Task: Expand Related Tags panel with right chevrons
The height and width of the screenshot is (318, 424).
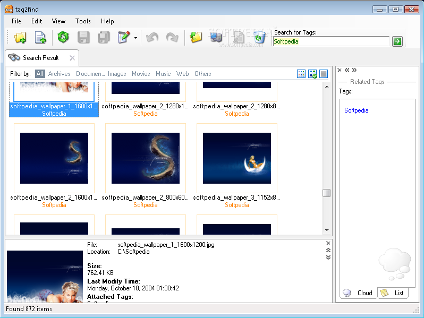Action: [x=354, y=70]
